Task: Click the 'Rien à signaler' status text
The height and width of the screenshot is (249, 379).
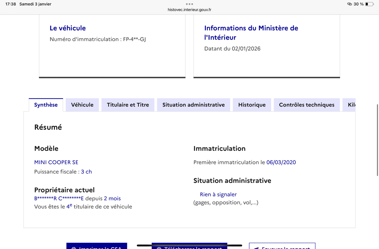Action: click(218, 195)
